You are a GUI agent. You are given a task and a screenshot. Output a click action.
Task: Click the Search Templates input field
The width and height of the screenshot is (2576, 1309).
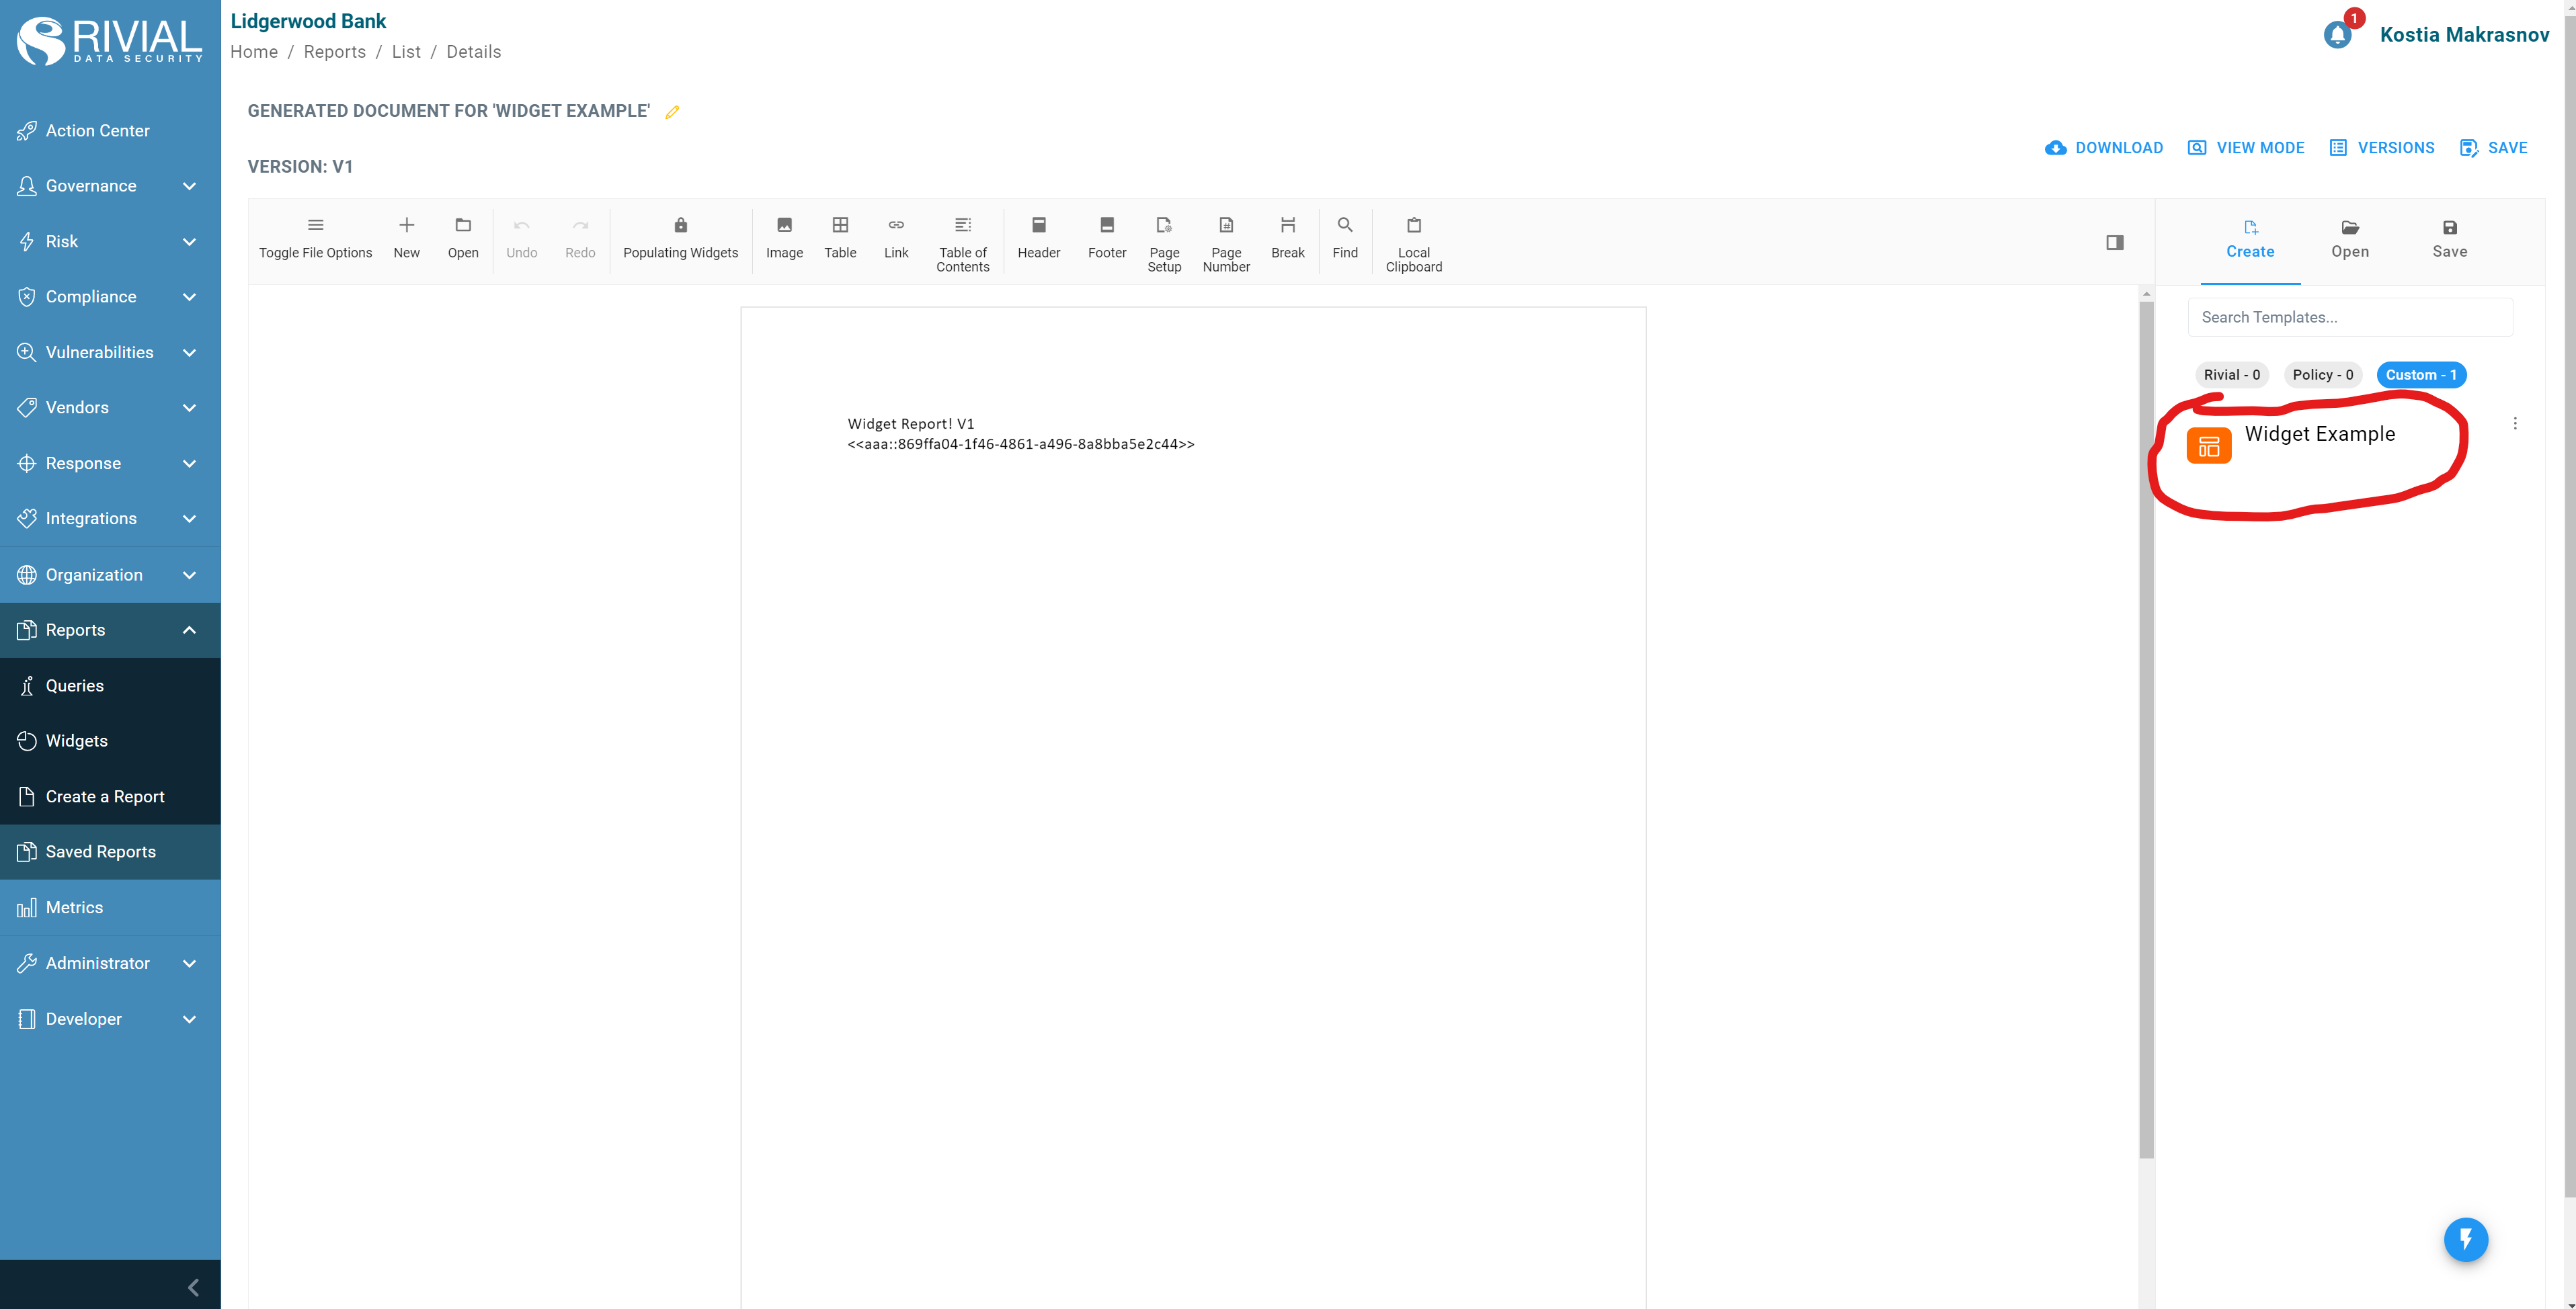2349,316
